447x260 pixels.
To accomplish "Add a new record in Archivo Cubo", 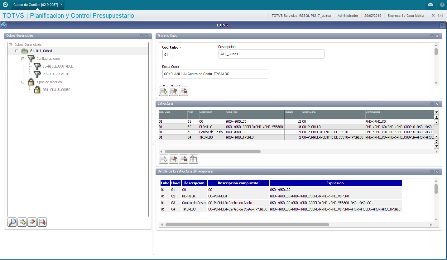I will 164,91.
